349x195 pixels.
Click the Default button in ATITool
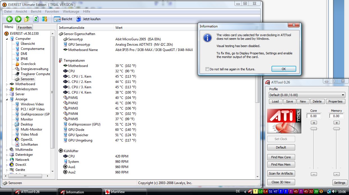tap(281, 147)
